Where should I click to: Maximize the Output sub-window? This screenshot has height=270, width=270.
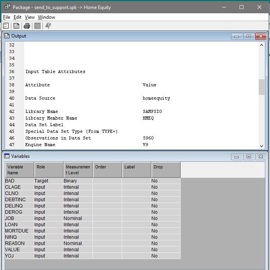coord(249,36)
